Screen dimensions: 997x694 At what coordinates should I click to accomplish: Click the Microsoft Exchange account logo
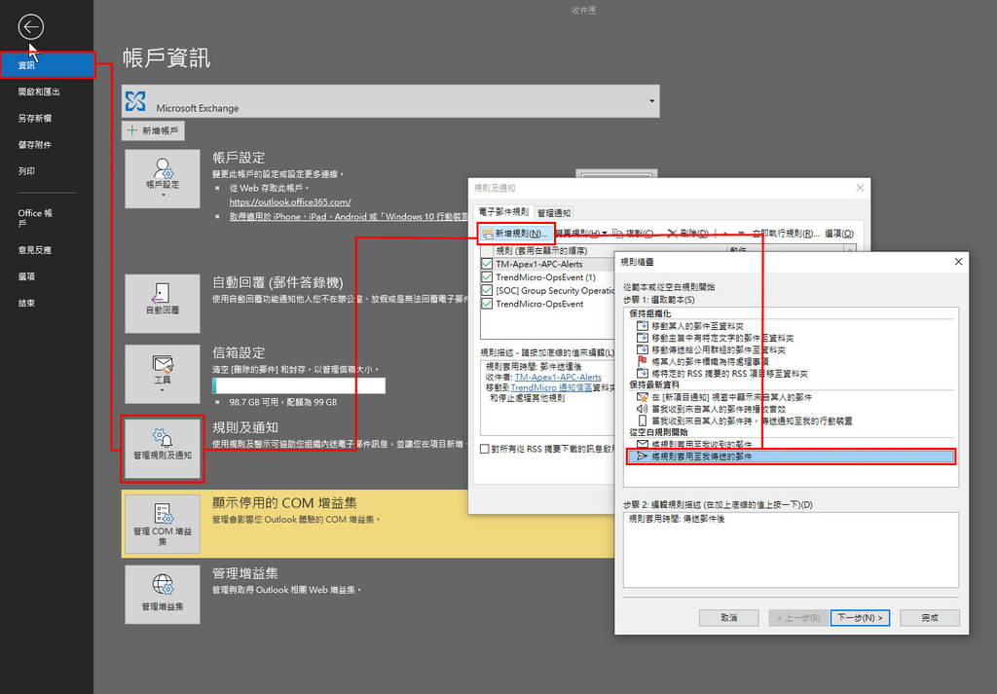(135, 101)
